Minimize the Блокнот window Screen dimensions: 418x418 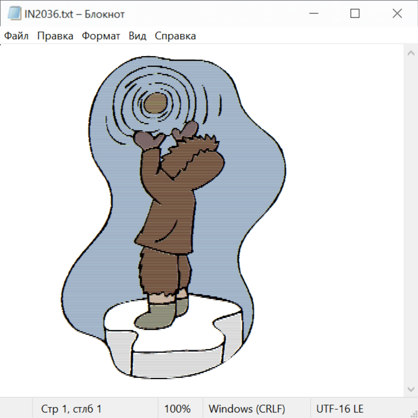(313, 14)
